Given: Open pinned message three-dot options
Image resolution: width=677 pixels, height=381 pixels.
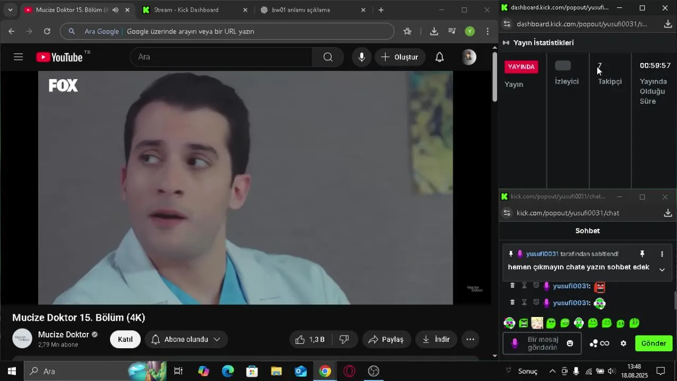Looking at the screenshot, I should tap(662, 254).
